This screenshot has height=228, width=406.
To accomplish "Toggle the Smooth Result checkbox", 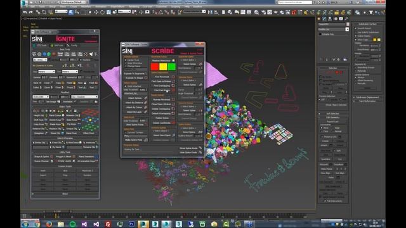I will coord(356,28).
